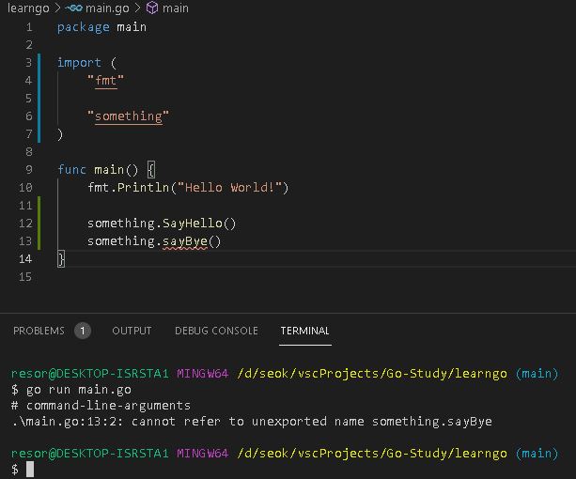Viewport: 576px width, 479px height.
Task: Open the PROBLEMS panel tab
Action: 39,331
